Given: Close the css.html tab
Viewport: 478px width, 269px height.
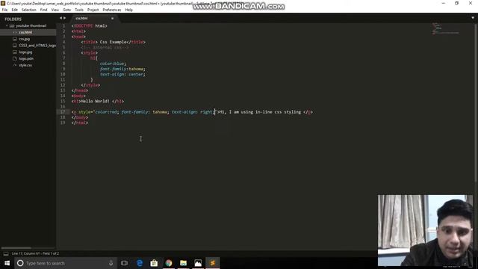Looking at the screenshot, I should (112, 18).
